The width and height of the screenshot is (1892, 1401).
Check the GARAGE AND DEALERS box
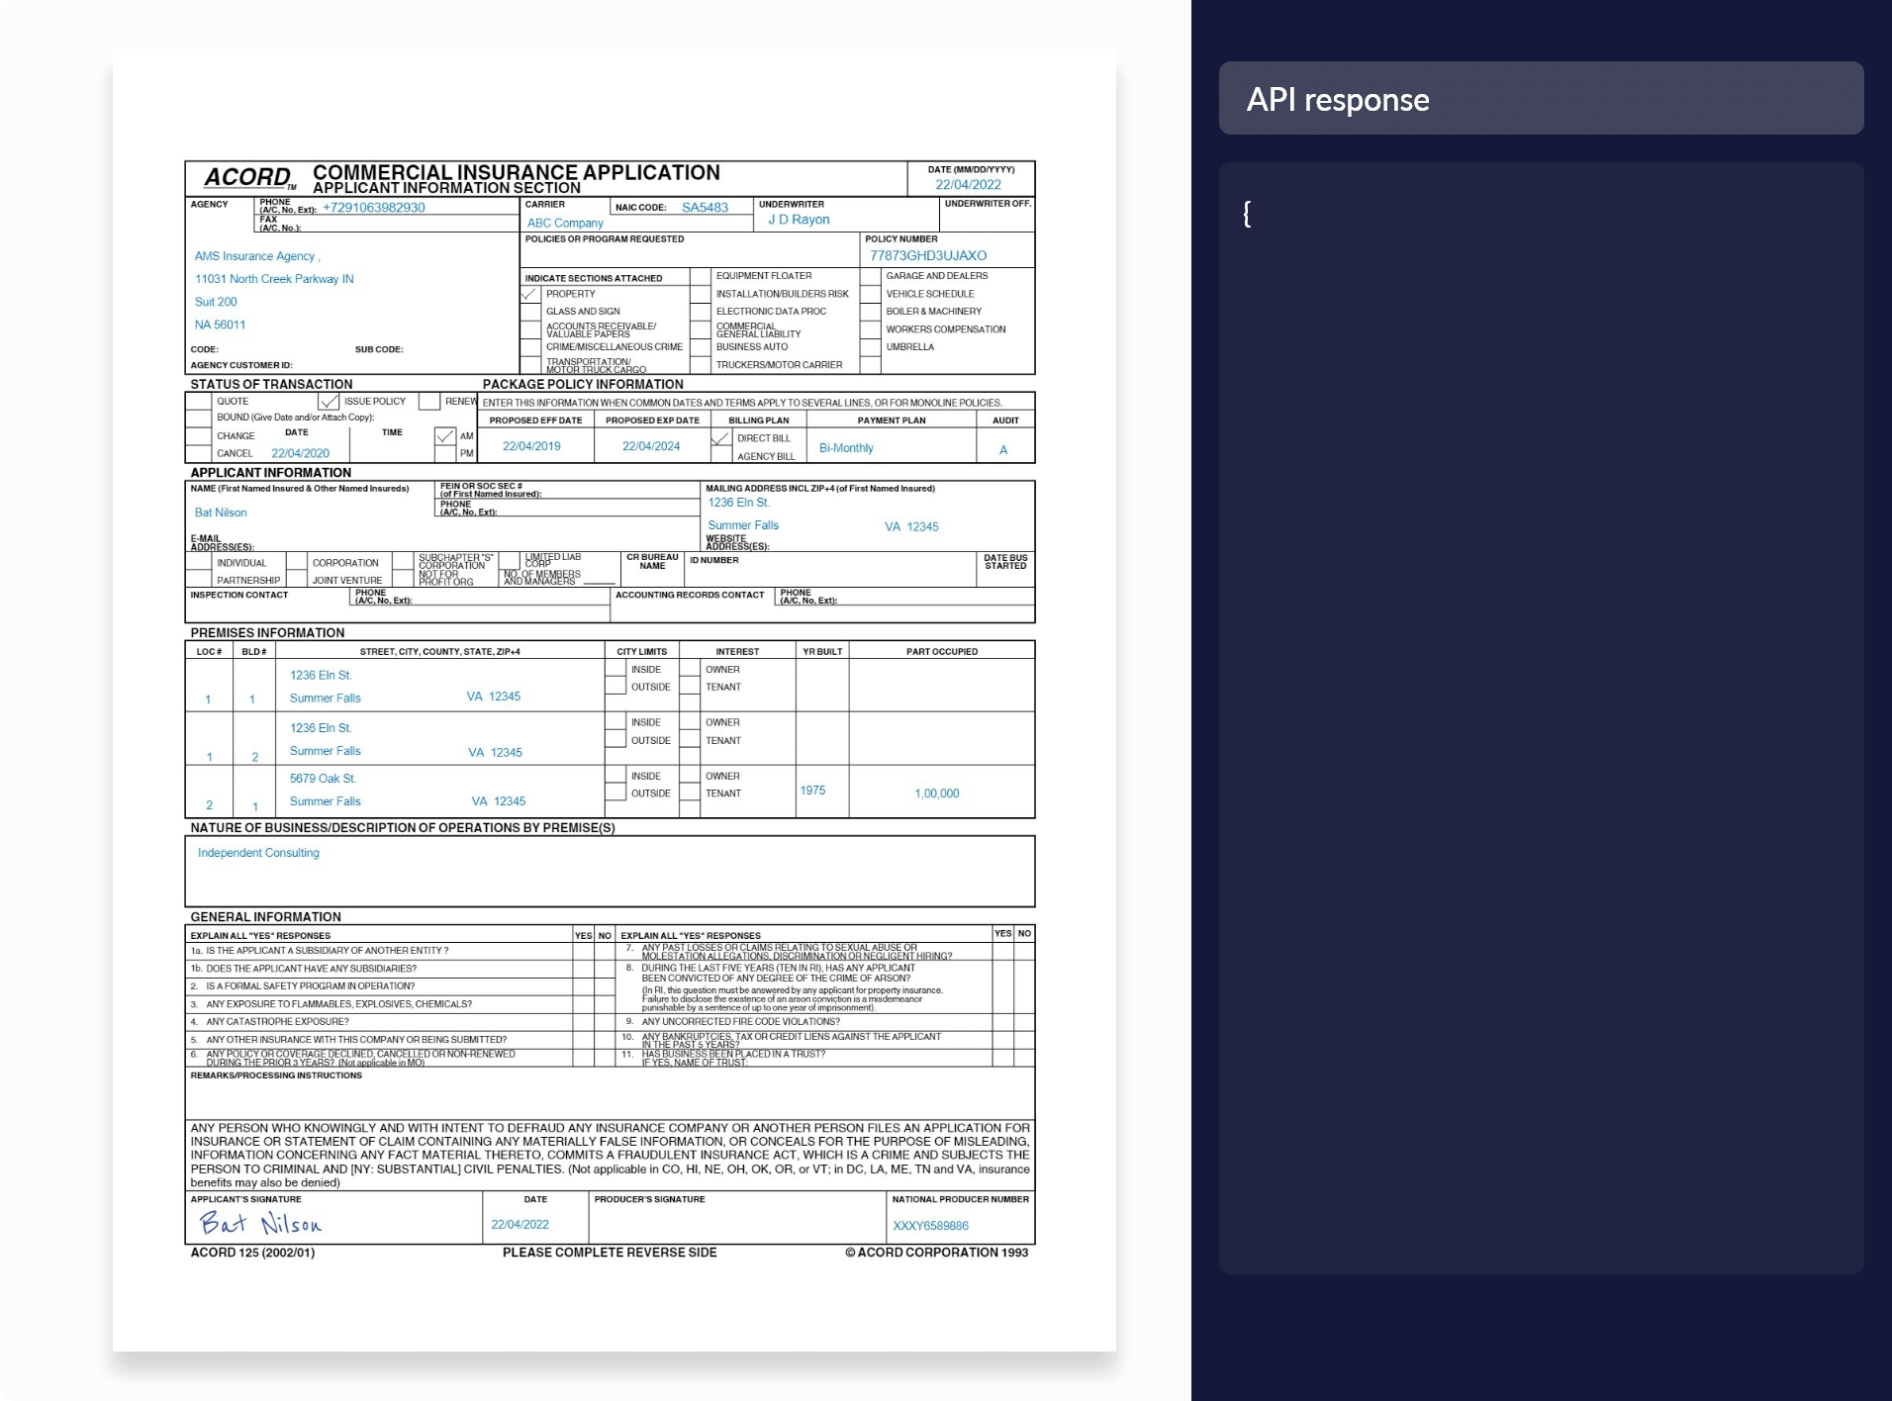pyautogui.click(x=871, y=276)
